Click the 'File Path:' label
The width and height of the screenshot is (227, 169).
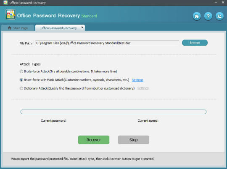tap(26, 44)
